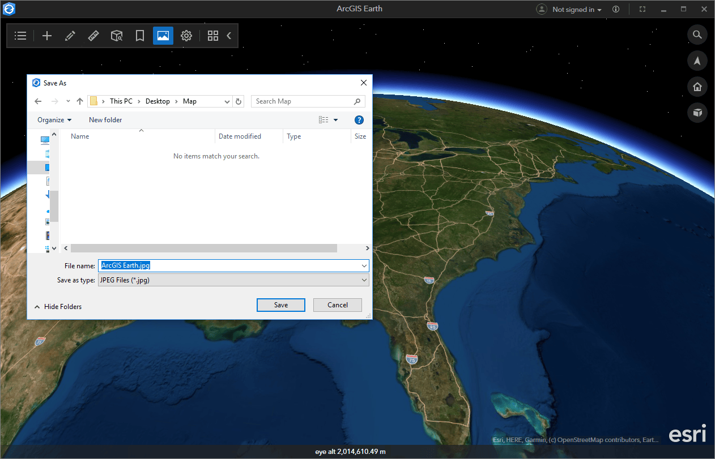Image resolution: width=715 pixels, height=459 pixels.
Task: Open the Measure tool
Action: tap(93, 35)
